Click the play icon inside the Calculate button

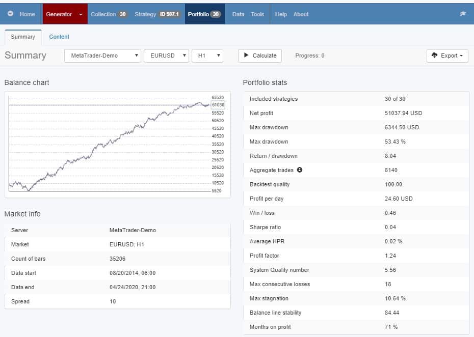click(247, 55)
